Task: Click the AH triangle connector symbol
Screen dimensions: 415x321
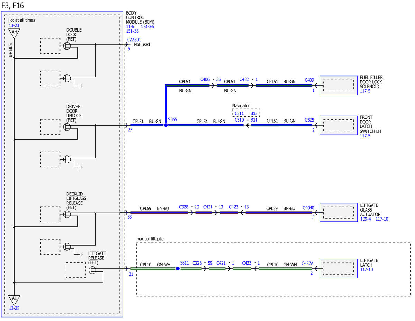Action: tap(14, 33)
